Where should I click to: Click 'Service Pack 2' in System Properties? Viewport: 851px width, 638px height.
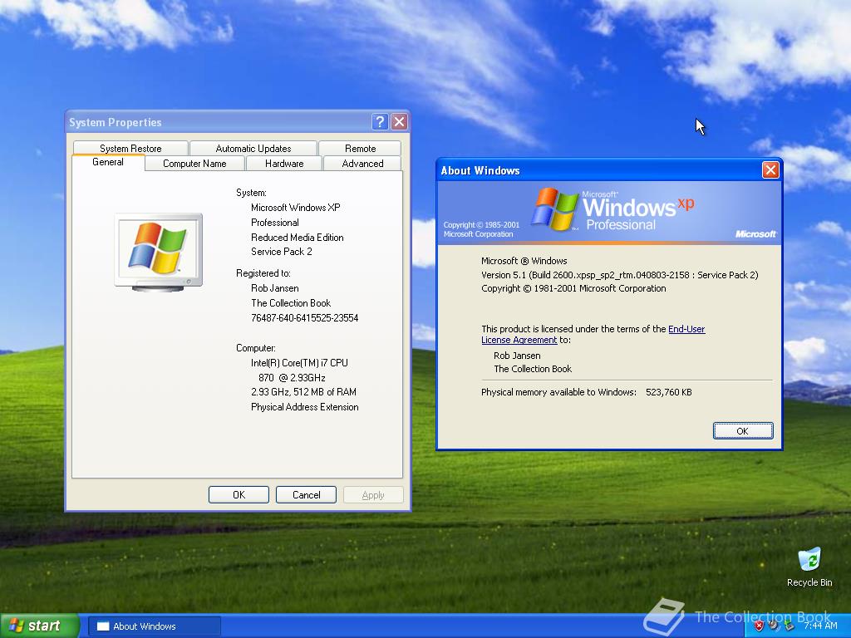281,251
